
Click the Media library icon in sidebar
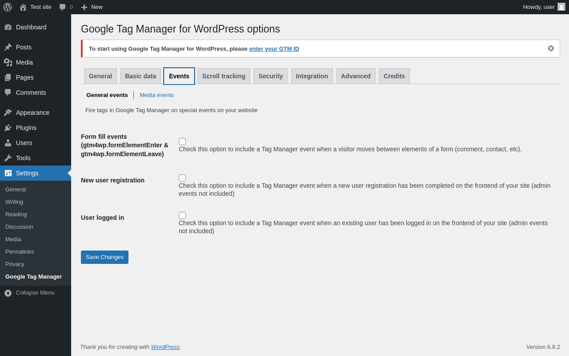coord(8,62)
